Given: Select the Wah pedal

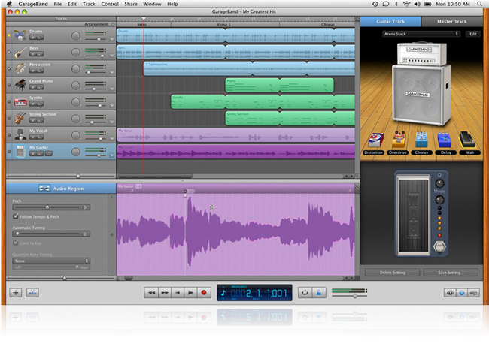Looking at the screenshot, I should 466,140.
